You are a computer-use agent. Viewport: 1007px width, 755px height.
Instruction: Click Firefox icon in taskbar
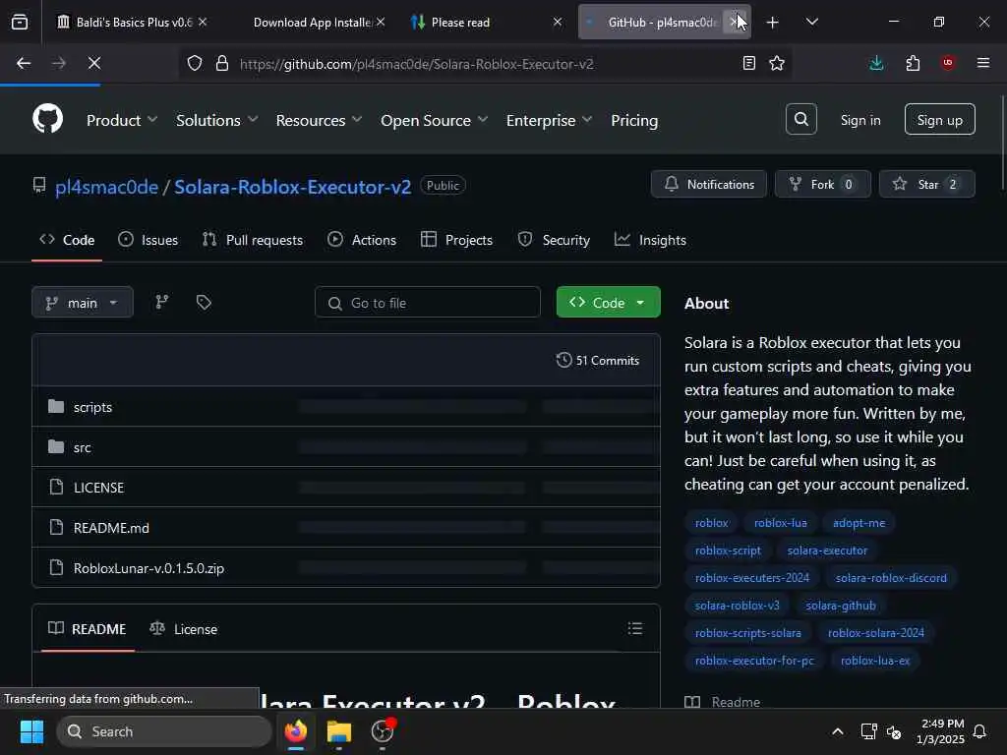point(296,731)
